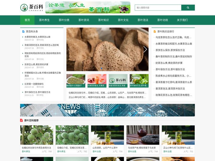Screen dimensions: 215x161
Task: Click the green search magnifier button
Action: point(188,8)
